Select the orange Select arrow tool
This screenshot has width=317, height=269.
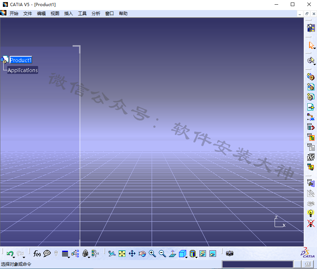point(311,45)
